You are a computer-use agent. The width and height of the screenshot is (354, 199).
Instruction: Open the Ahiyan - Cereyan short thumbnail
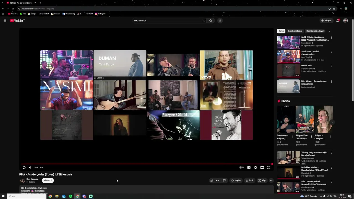[323, 119]
